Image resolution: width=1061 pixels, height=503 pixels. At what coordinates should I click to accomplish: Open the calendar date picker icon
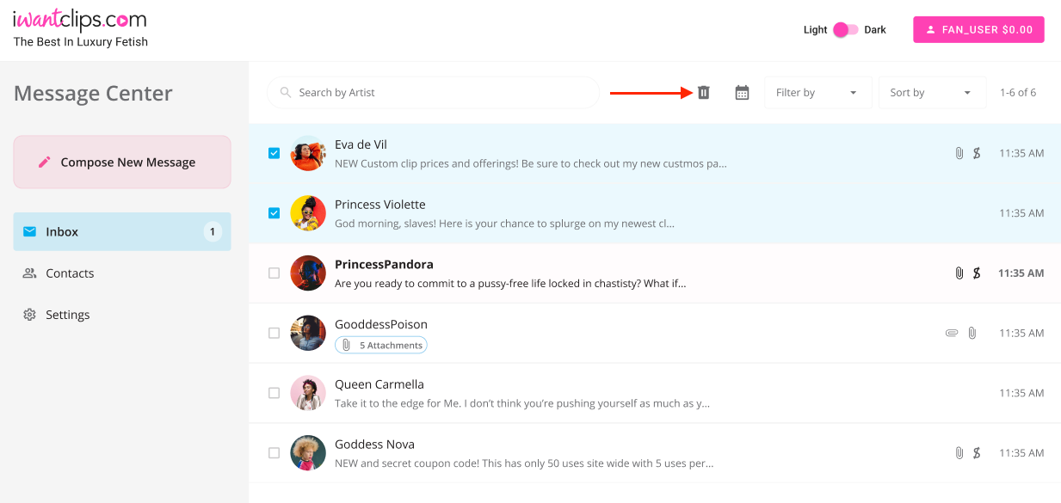point(743,92)
